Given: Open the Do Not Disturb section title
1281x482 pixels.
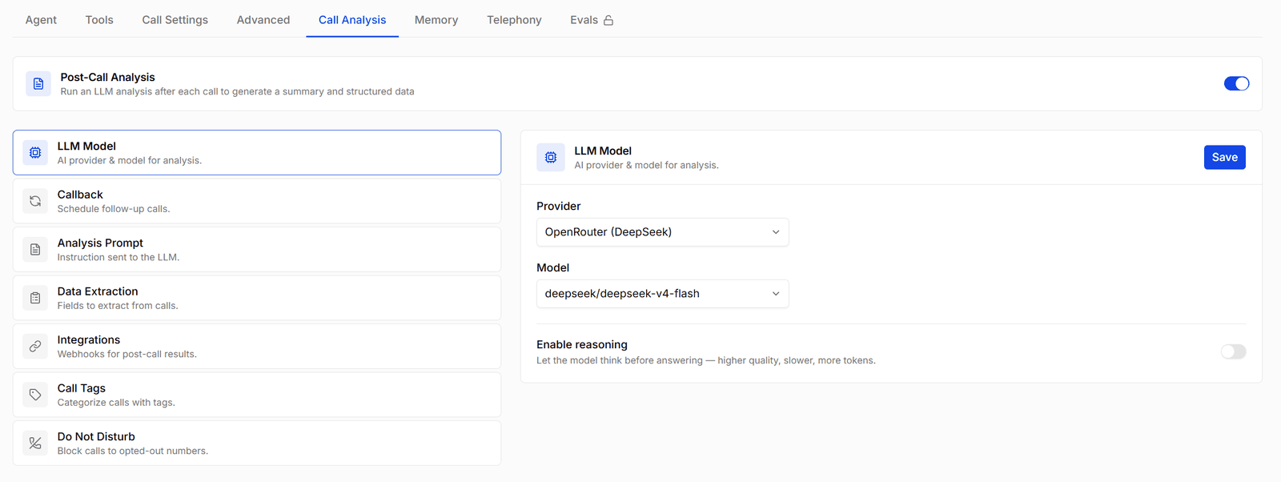Looking at the screenshot, I should coord(96,436).
